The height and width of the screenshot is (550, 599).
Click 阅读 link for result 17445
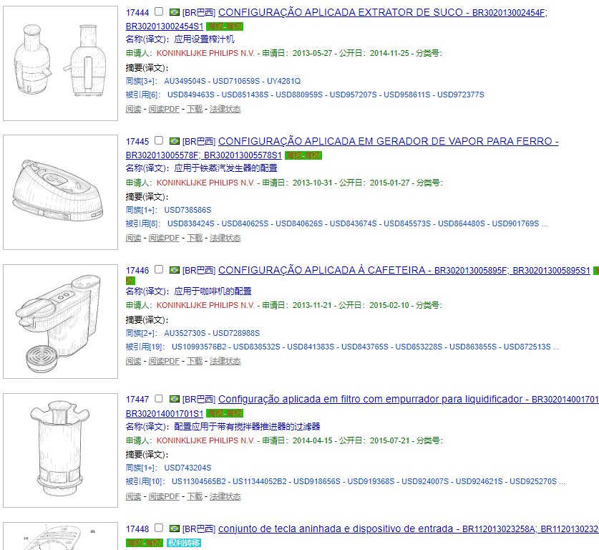(133, 238)
